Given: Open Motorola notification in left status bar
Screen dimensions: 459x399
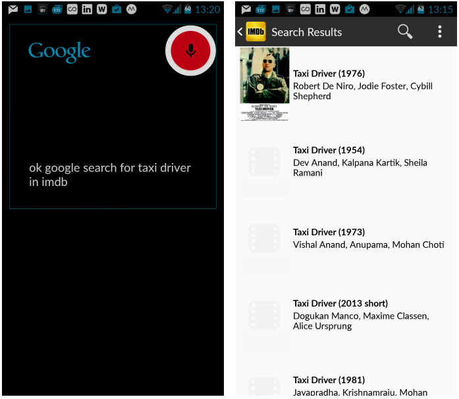Looking at the screenshot, I should (132, 10).
